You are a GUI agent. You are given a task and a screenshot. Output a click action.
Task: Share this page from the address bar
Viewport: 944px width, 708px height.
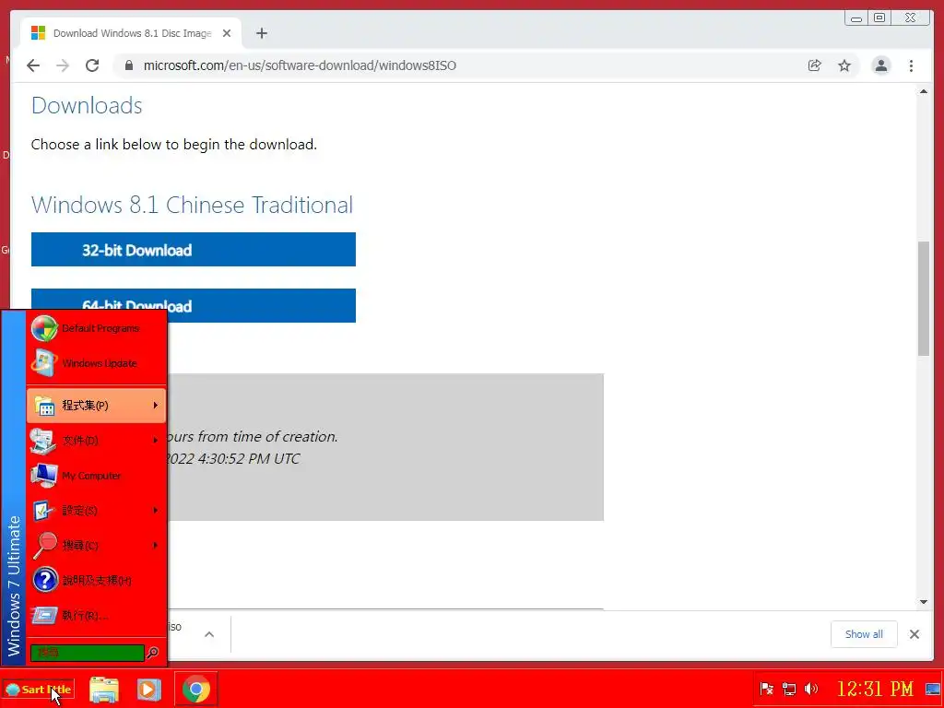pyautogui.click(x=815, y=65)
